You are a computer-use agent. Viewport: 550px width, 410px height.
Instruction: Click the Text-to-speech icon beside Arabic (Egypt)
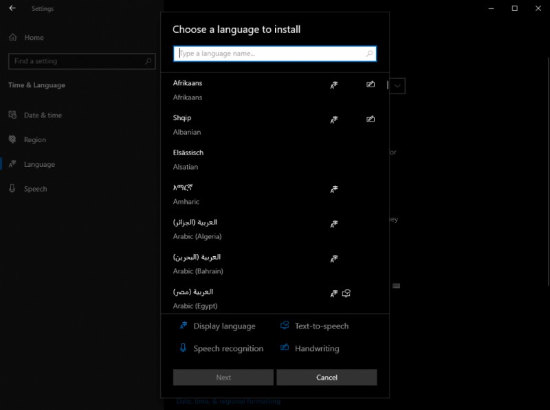point(346,293)
